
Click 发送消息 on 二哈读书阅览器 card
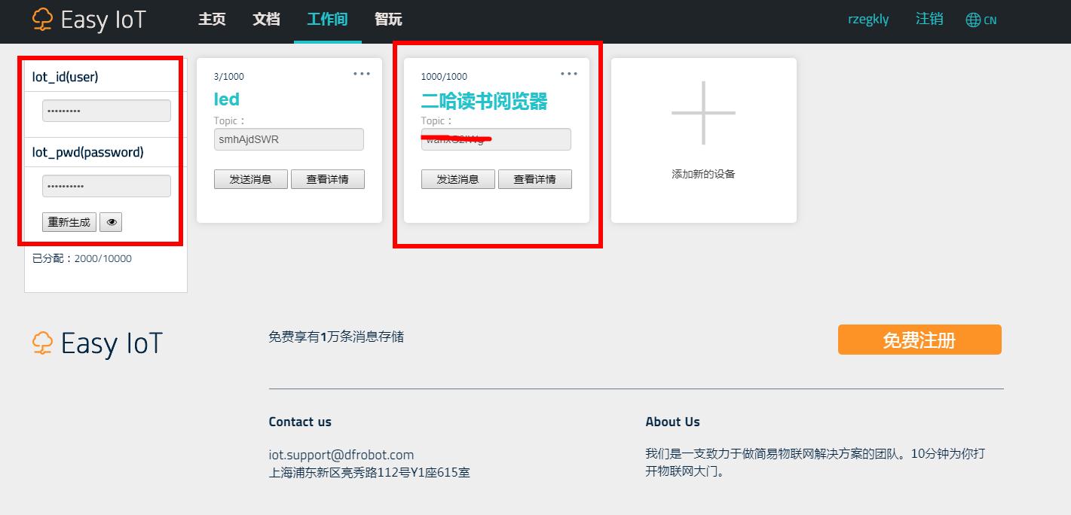(x=458, y=179)
